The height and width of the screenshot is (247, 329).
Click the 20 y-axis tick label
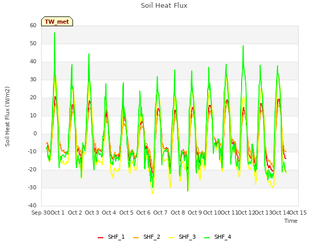pyautogui.click(x=33, y=98)
